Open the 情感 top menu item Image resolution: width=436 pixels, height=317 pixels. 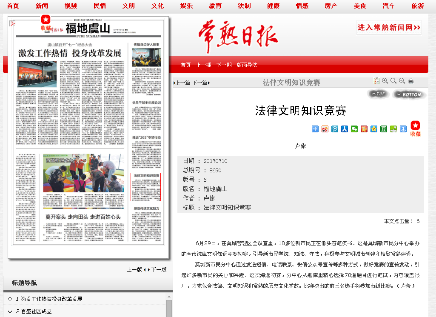(302, 6)
